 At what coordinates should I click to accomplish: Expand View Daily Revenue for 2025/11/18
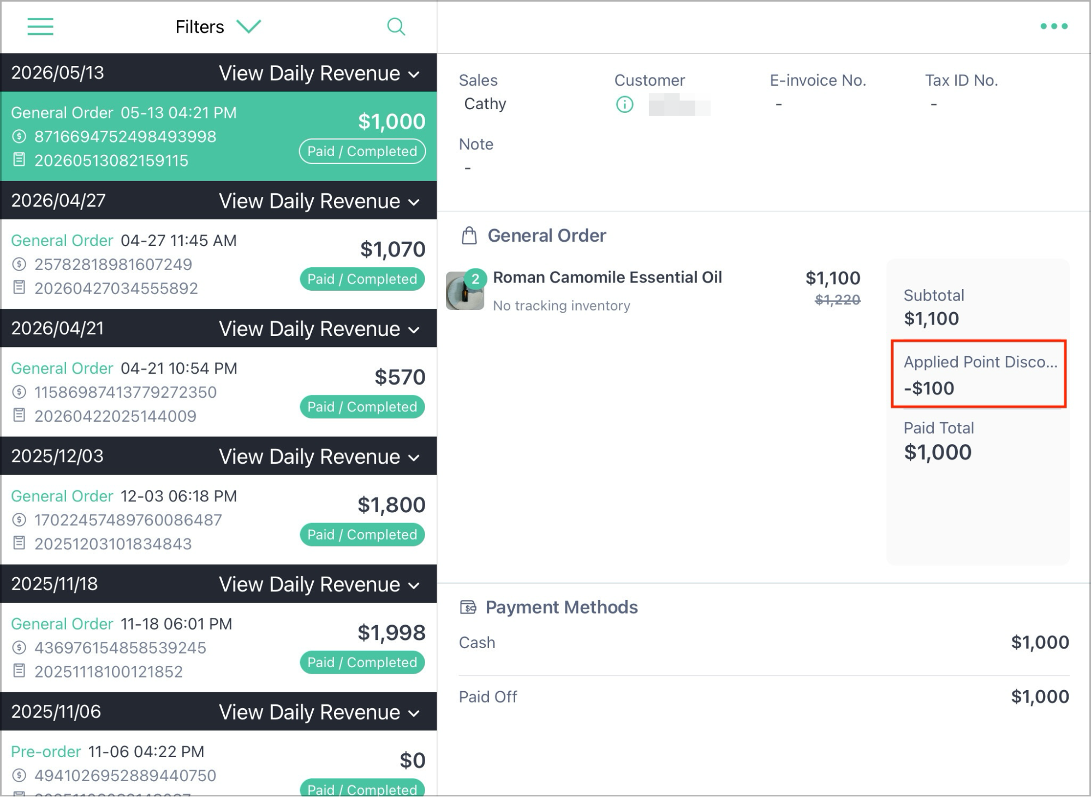(x=319, y=584)
